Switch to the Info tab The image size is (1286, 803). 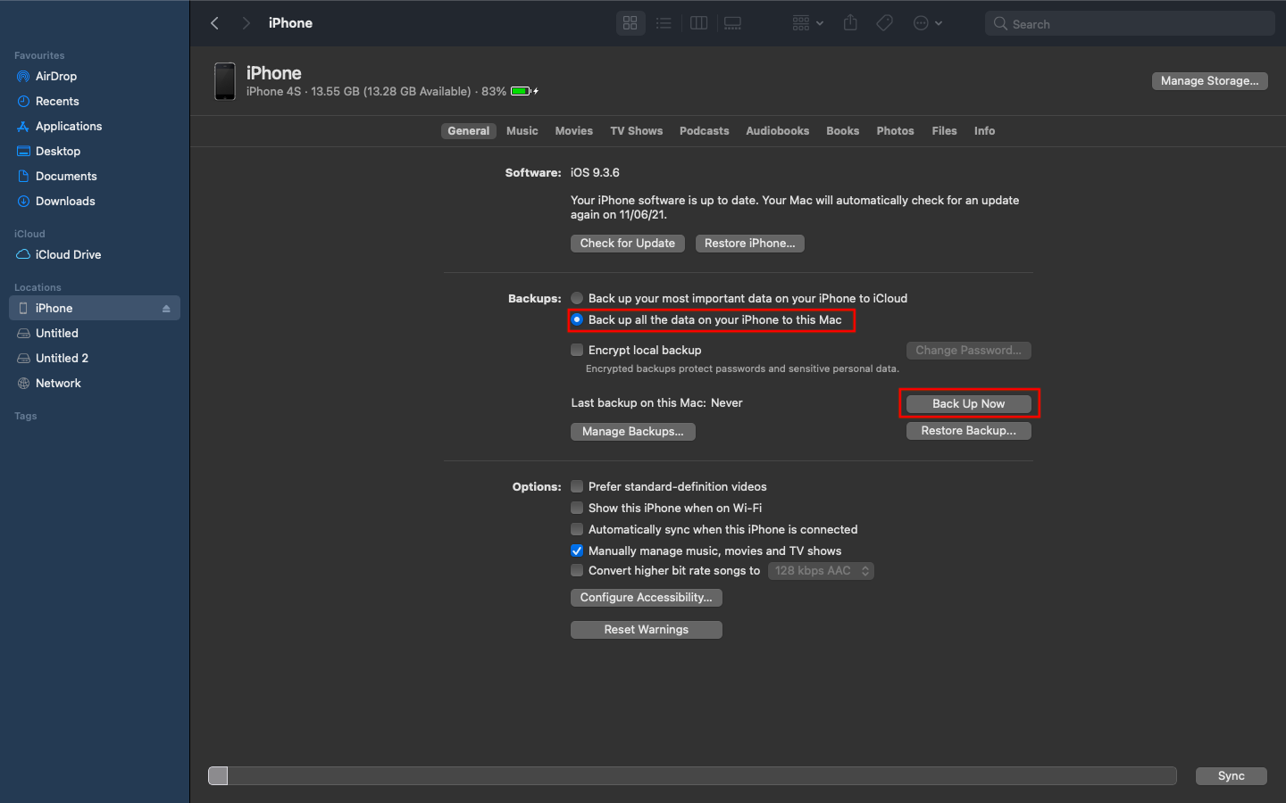coord(985,131)
